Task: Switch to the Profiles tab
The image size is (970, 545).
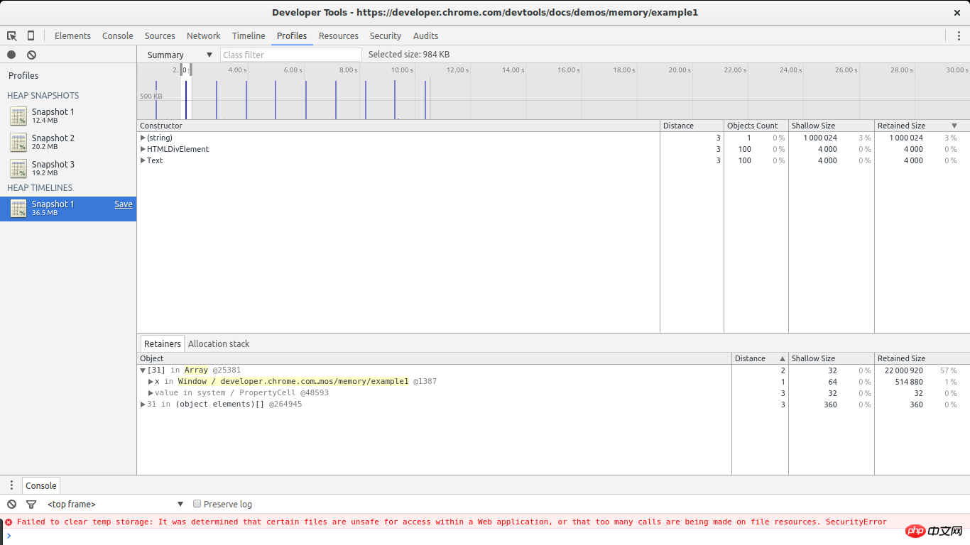Action: click(292, 35)
